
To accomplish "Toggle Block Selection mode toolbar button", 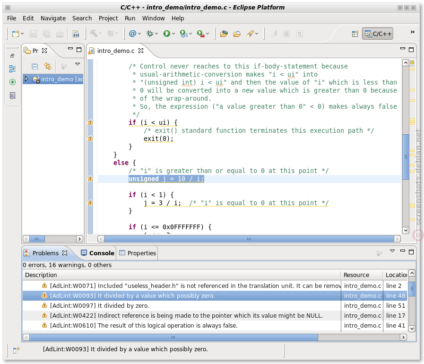I will point(286,34).
